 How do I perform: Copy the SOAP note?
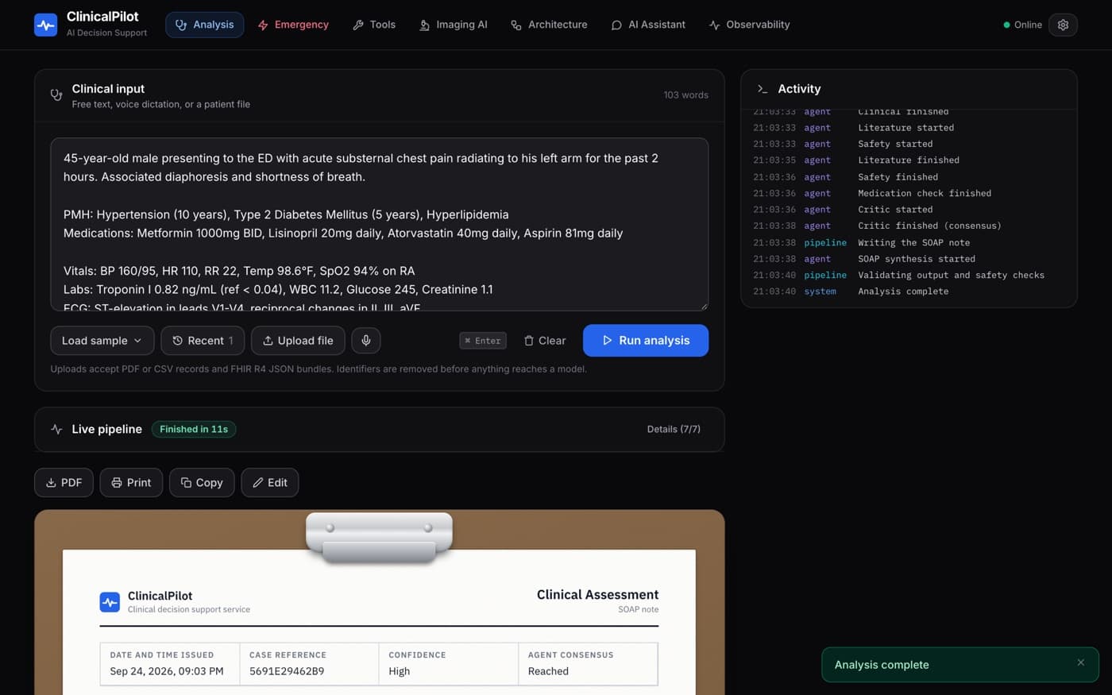click(x=202, y=482)
